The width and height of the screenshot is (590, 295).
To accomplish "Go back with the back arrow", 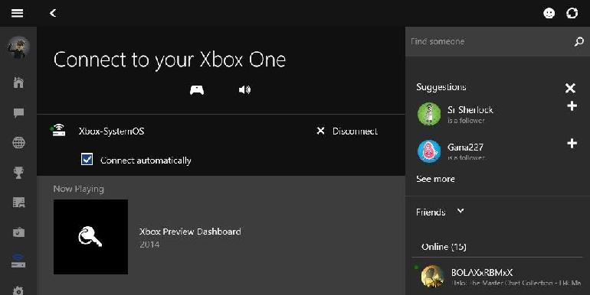I will click(x=53, y=13).
